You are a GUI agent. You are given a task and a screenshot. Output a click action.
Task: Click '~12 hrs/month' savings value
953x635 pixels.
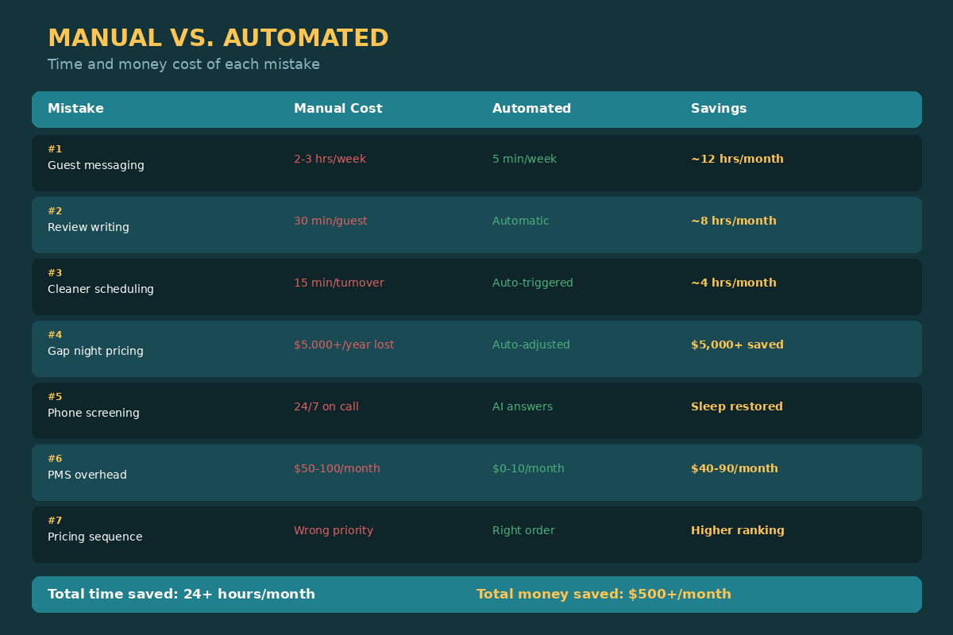click(737, 159)
